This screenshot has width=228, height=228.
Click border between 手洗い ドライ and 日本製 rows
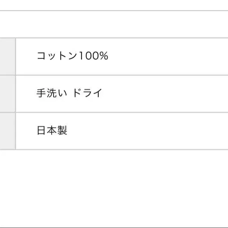(x=112, y=112)
